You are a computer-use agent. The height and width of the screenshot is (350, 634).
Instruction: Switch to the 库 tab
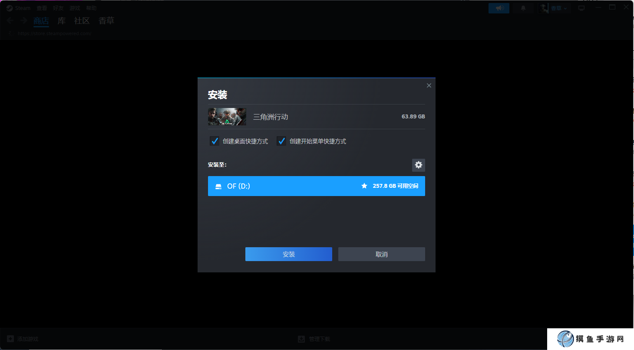[x=61, y=20]
